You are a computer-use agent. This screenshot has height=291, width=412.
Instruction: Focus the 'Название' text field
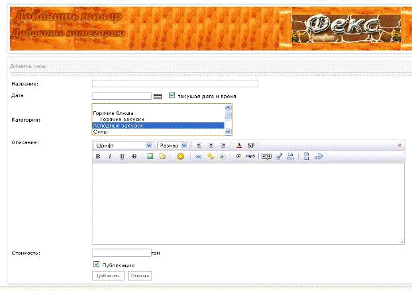pos(175,84)
